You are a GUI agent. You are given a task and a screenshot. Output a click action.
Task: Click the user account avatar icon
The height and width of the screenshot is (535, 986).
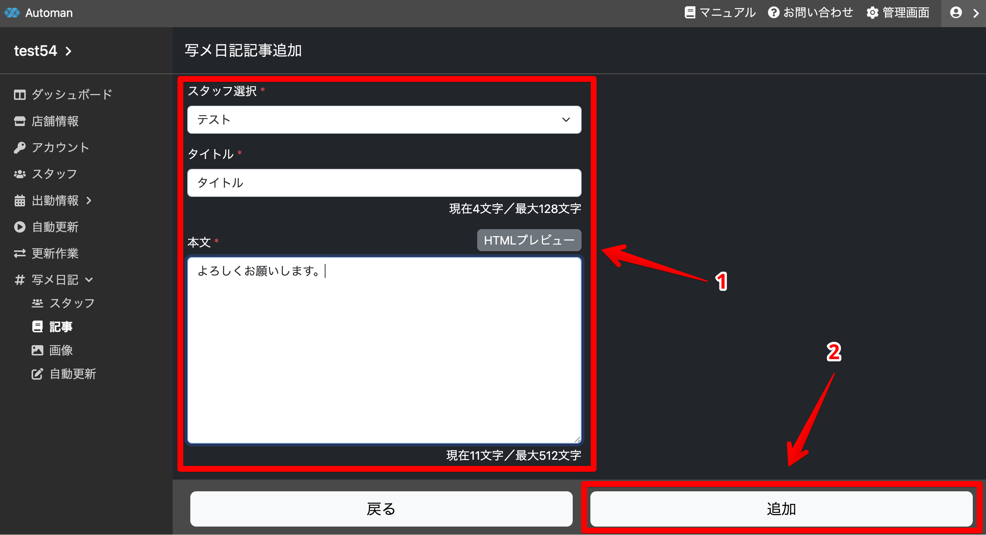point(956,12)
